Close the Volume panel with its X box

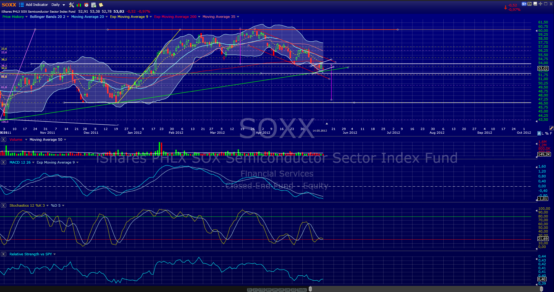click(3, 140)
